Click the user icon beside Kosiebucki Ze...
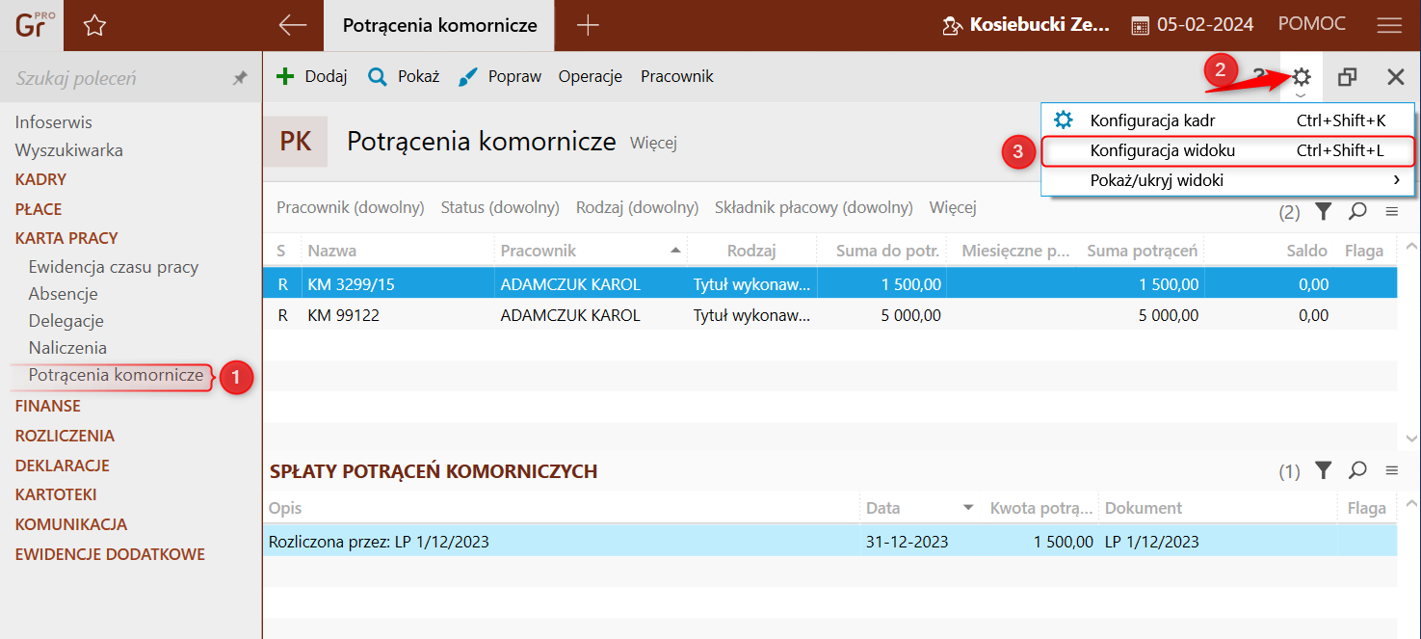Screen dimensions: 1421x639 (952, 25)
